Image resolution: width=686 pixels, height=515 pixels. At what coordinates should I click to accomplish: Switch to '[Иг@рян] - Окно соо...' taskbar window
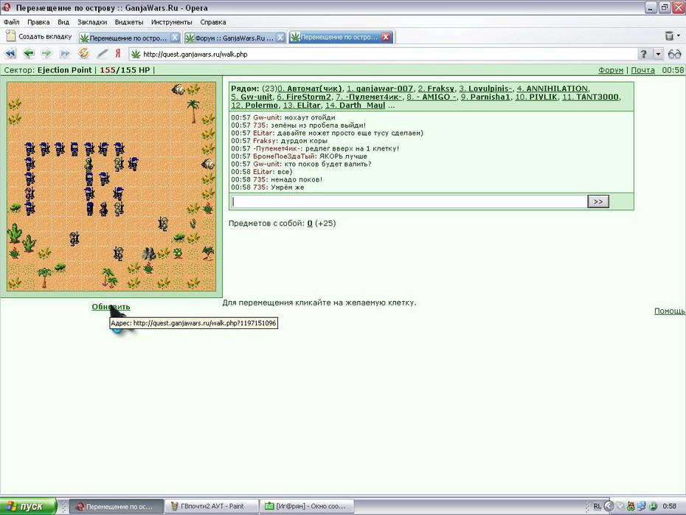pos(307,506)
